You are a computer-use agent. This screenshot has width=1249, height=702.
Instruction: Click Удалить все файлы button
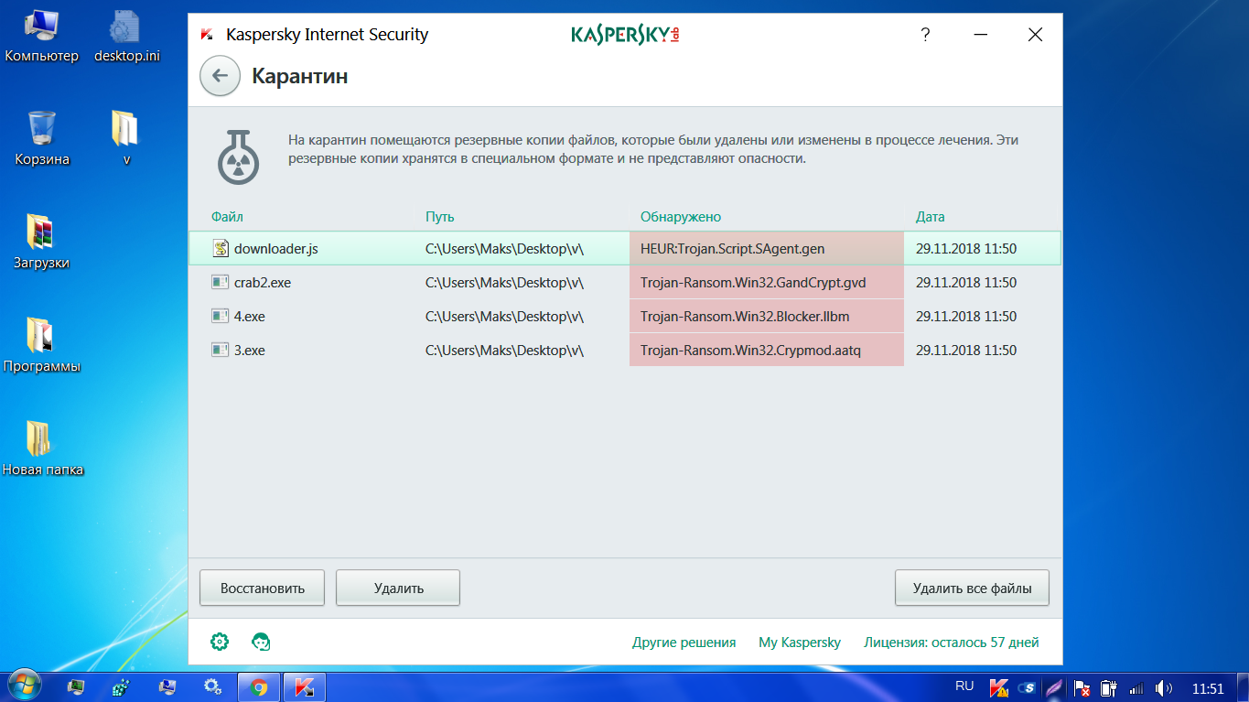[x=972, y=588]
